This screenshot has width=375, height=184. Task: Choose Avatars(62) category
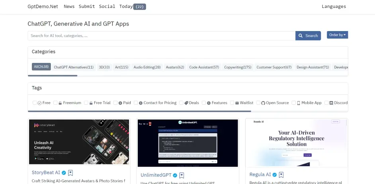point(175,67)
